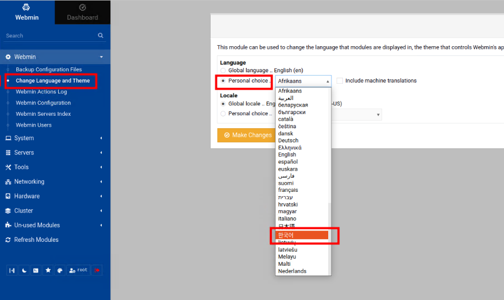The width and height of the screenshot is (504, 300).
Task: Click the Networking icon
Action: [x=8, y=182]
